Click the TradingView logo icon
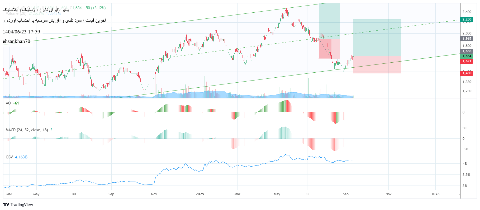The width and height of the screenshot is (480, 210). [6, 204]
